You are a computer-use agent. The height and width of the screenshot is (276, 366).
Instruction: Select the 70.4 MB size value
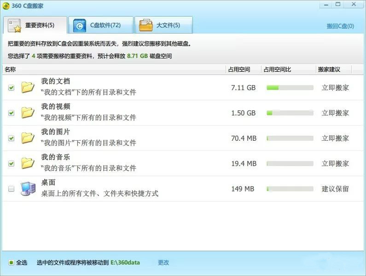(x=244, y=138)
